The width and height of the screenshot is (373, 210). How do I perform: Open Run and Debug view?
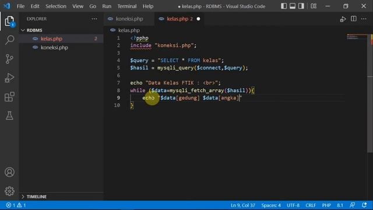click(9, 78)
